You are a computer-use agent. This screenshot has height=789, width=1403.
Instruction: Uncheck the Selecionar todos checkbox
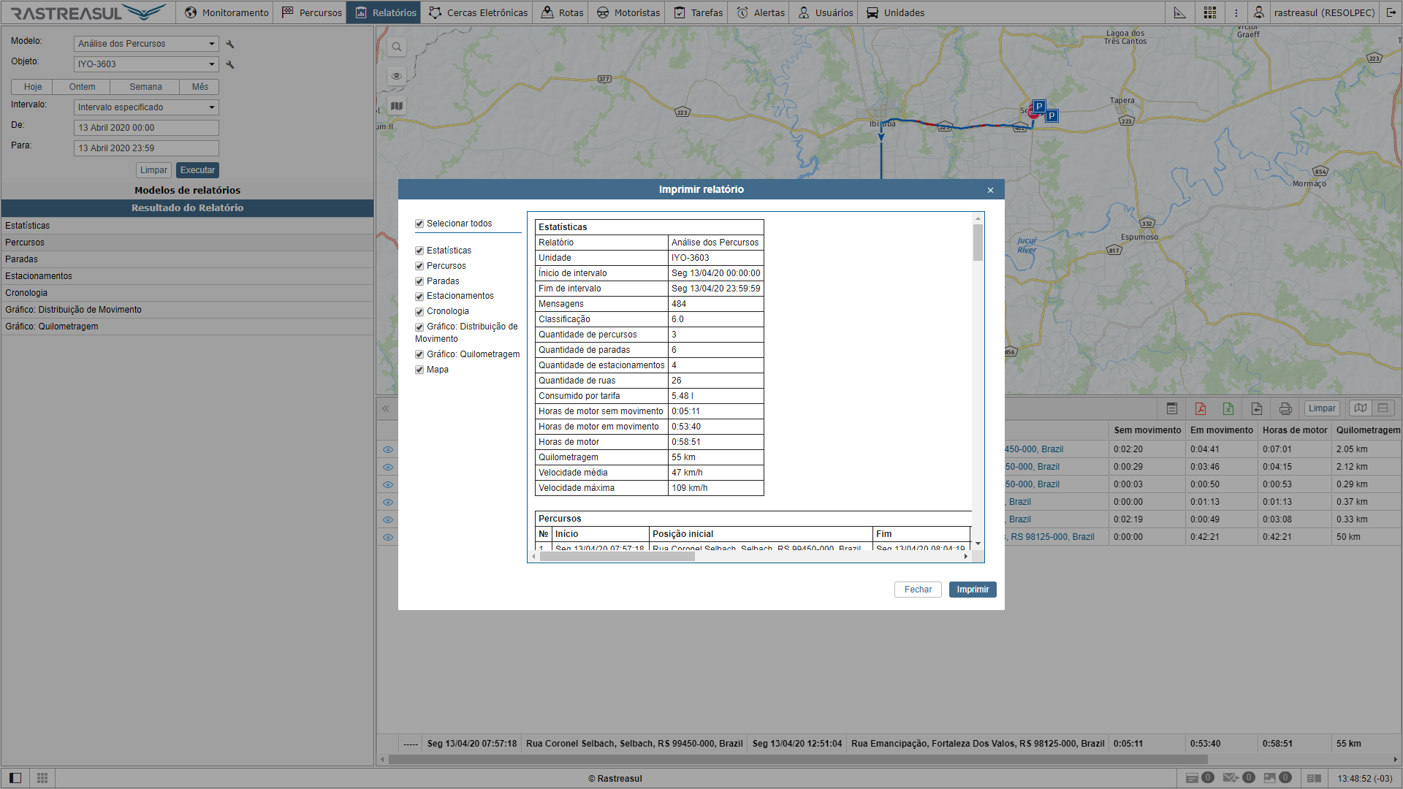pos(419,224)
